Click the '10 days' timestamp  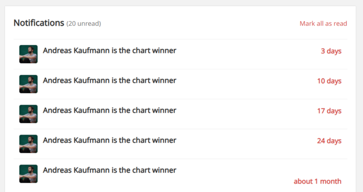[x=329, y=81]
